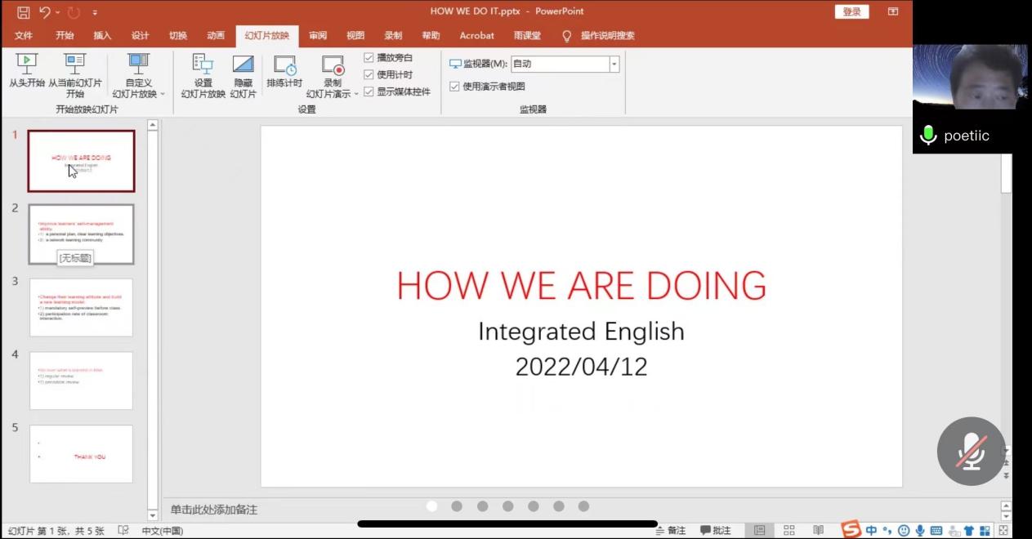1032x539 pixels.
Task: Click the 隐藏幻灯片 (Hide Slide) icon
Action: click(243, 65)
